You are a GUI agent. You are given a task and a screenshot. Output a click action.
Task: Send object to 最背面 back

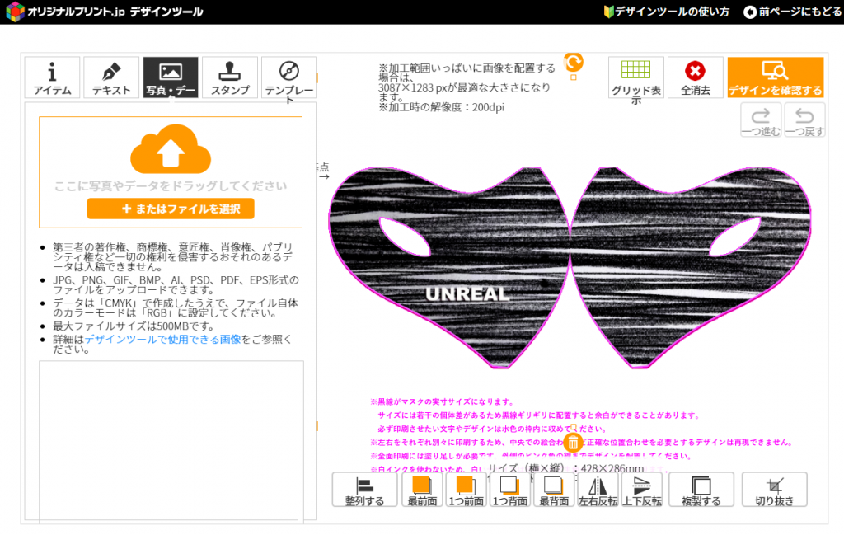point(554,490)
